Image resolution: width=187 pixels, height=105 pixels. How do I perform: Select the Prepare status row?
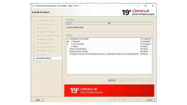pos(109,41)
